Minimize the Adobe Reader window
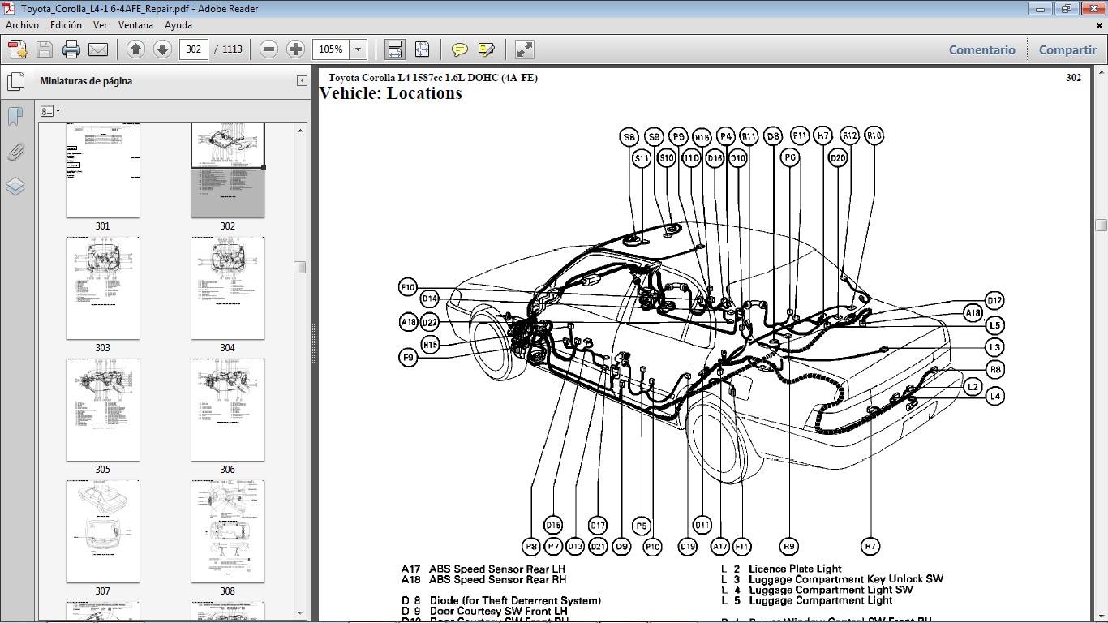Screen dimensions: 1108x623 (x=1040, y=8)
